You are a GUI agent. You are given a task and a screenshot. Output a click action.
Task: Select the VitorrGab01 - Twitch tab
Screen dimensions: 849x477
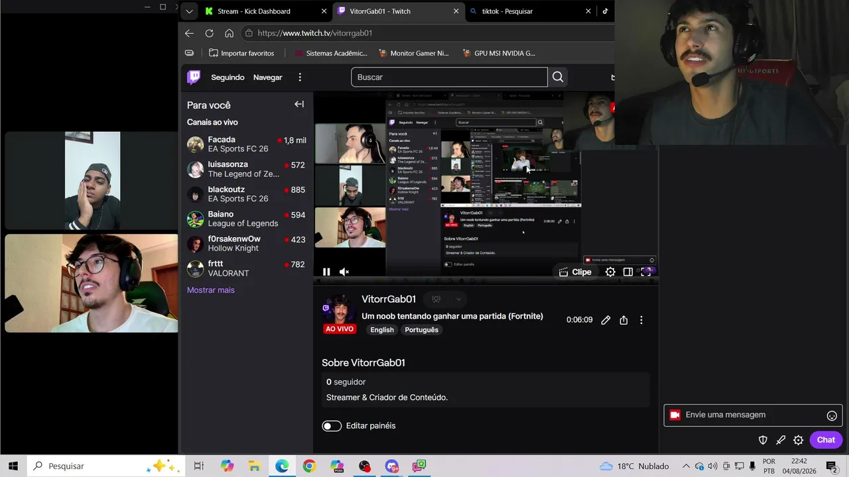[x=398, y=11]
